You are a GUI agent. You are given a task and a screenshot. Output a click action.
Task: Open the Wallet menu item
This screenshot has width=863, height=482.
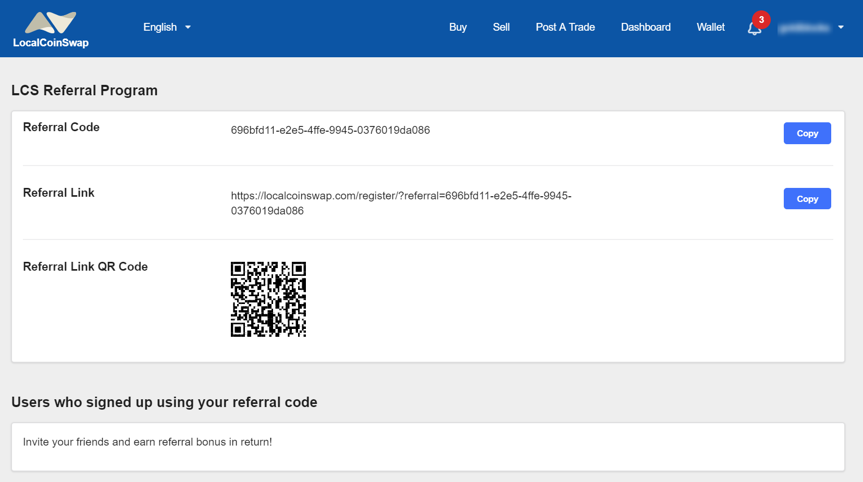coord(710,27)
